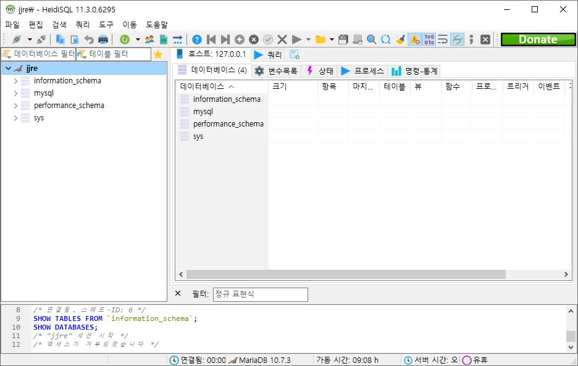Screen dimensions: 578x366
Task: Click the magnifier find text icon
Action: tap(372, 40)
